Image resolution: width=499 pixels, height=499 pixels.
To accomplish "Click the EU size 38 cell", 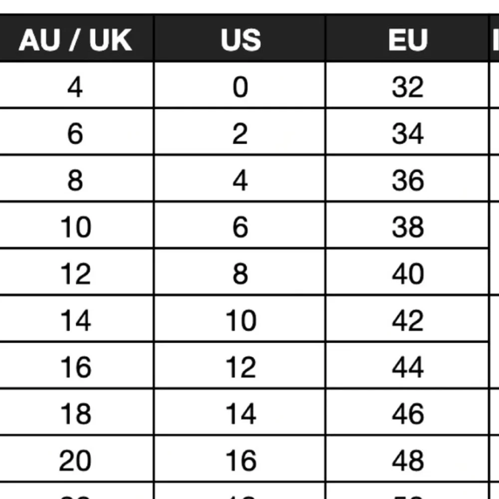I will tap(407, 225).
